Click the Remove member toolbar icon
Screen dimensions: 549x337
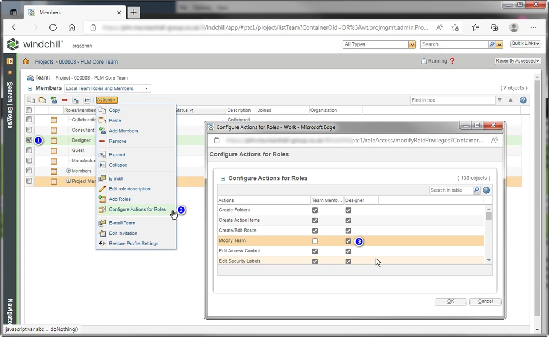tap(64, 100)
